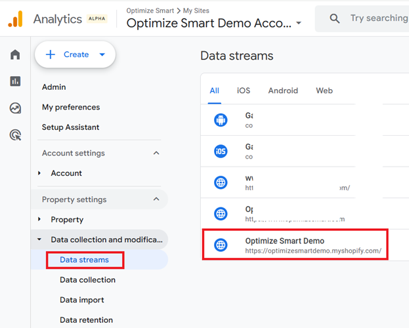Click the Account tree label
Viewport: 409px width, 328px height.
coord(66,173)
